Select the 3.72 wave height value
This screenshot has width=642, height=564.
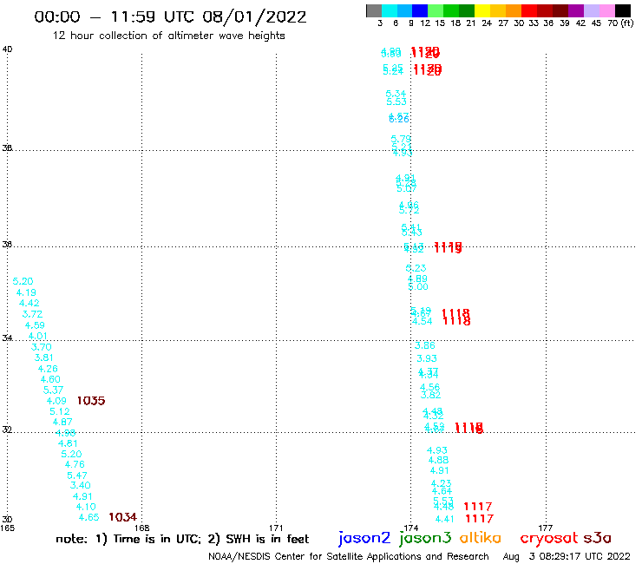[x=32, y=314]
